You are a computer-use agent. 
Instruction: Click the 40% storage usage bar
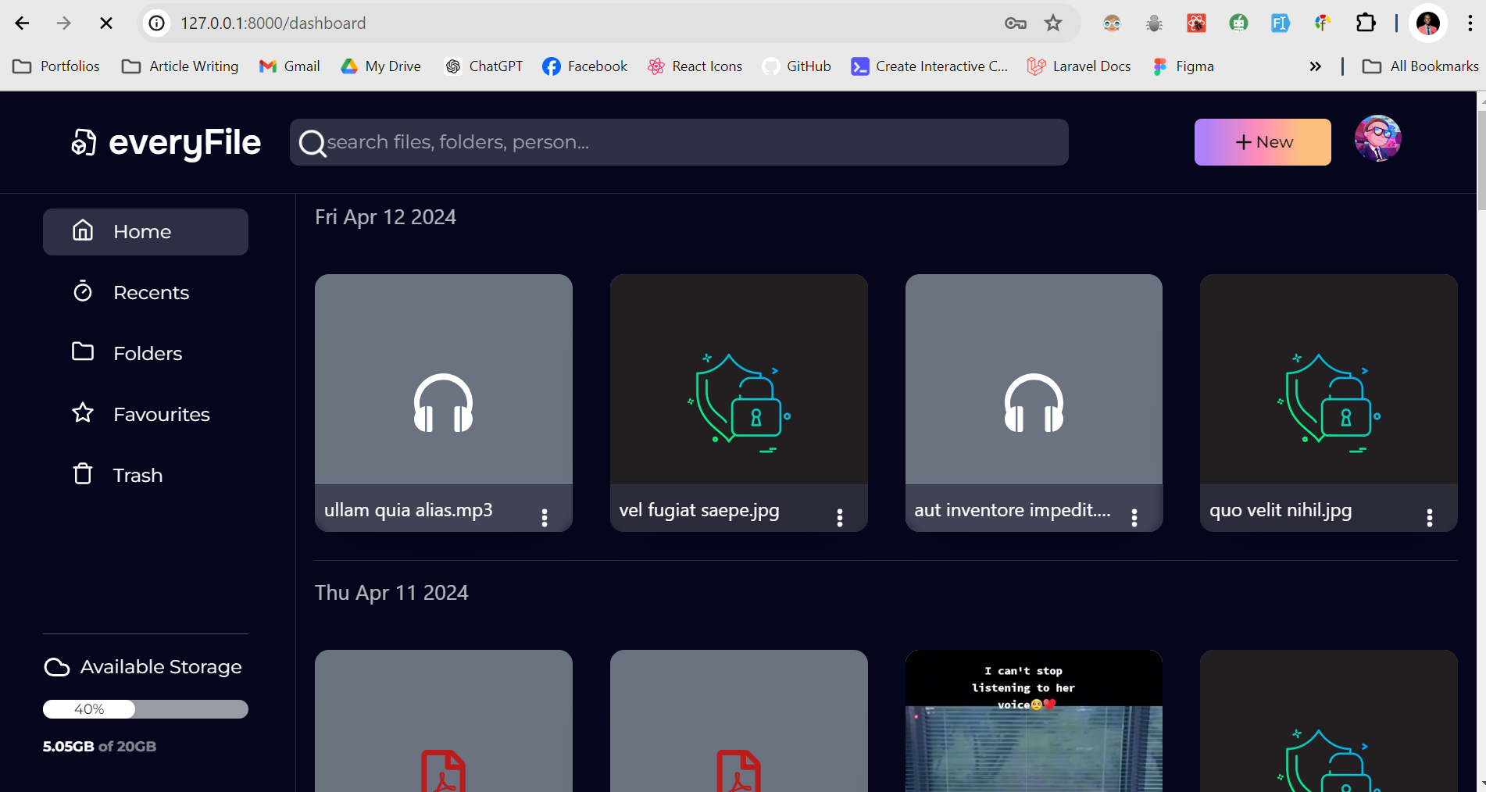(145, 709)
